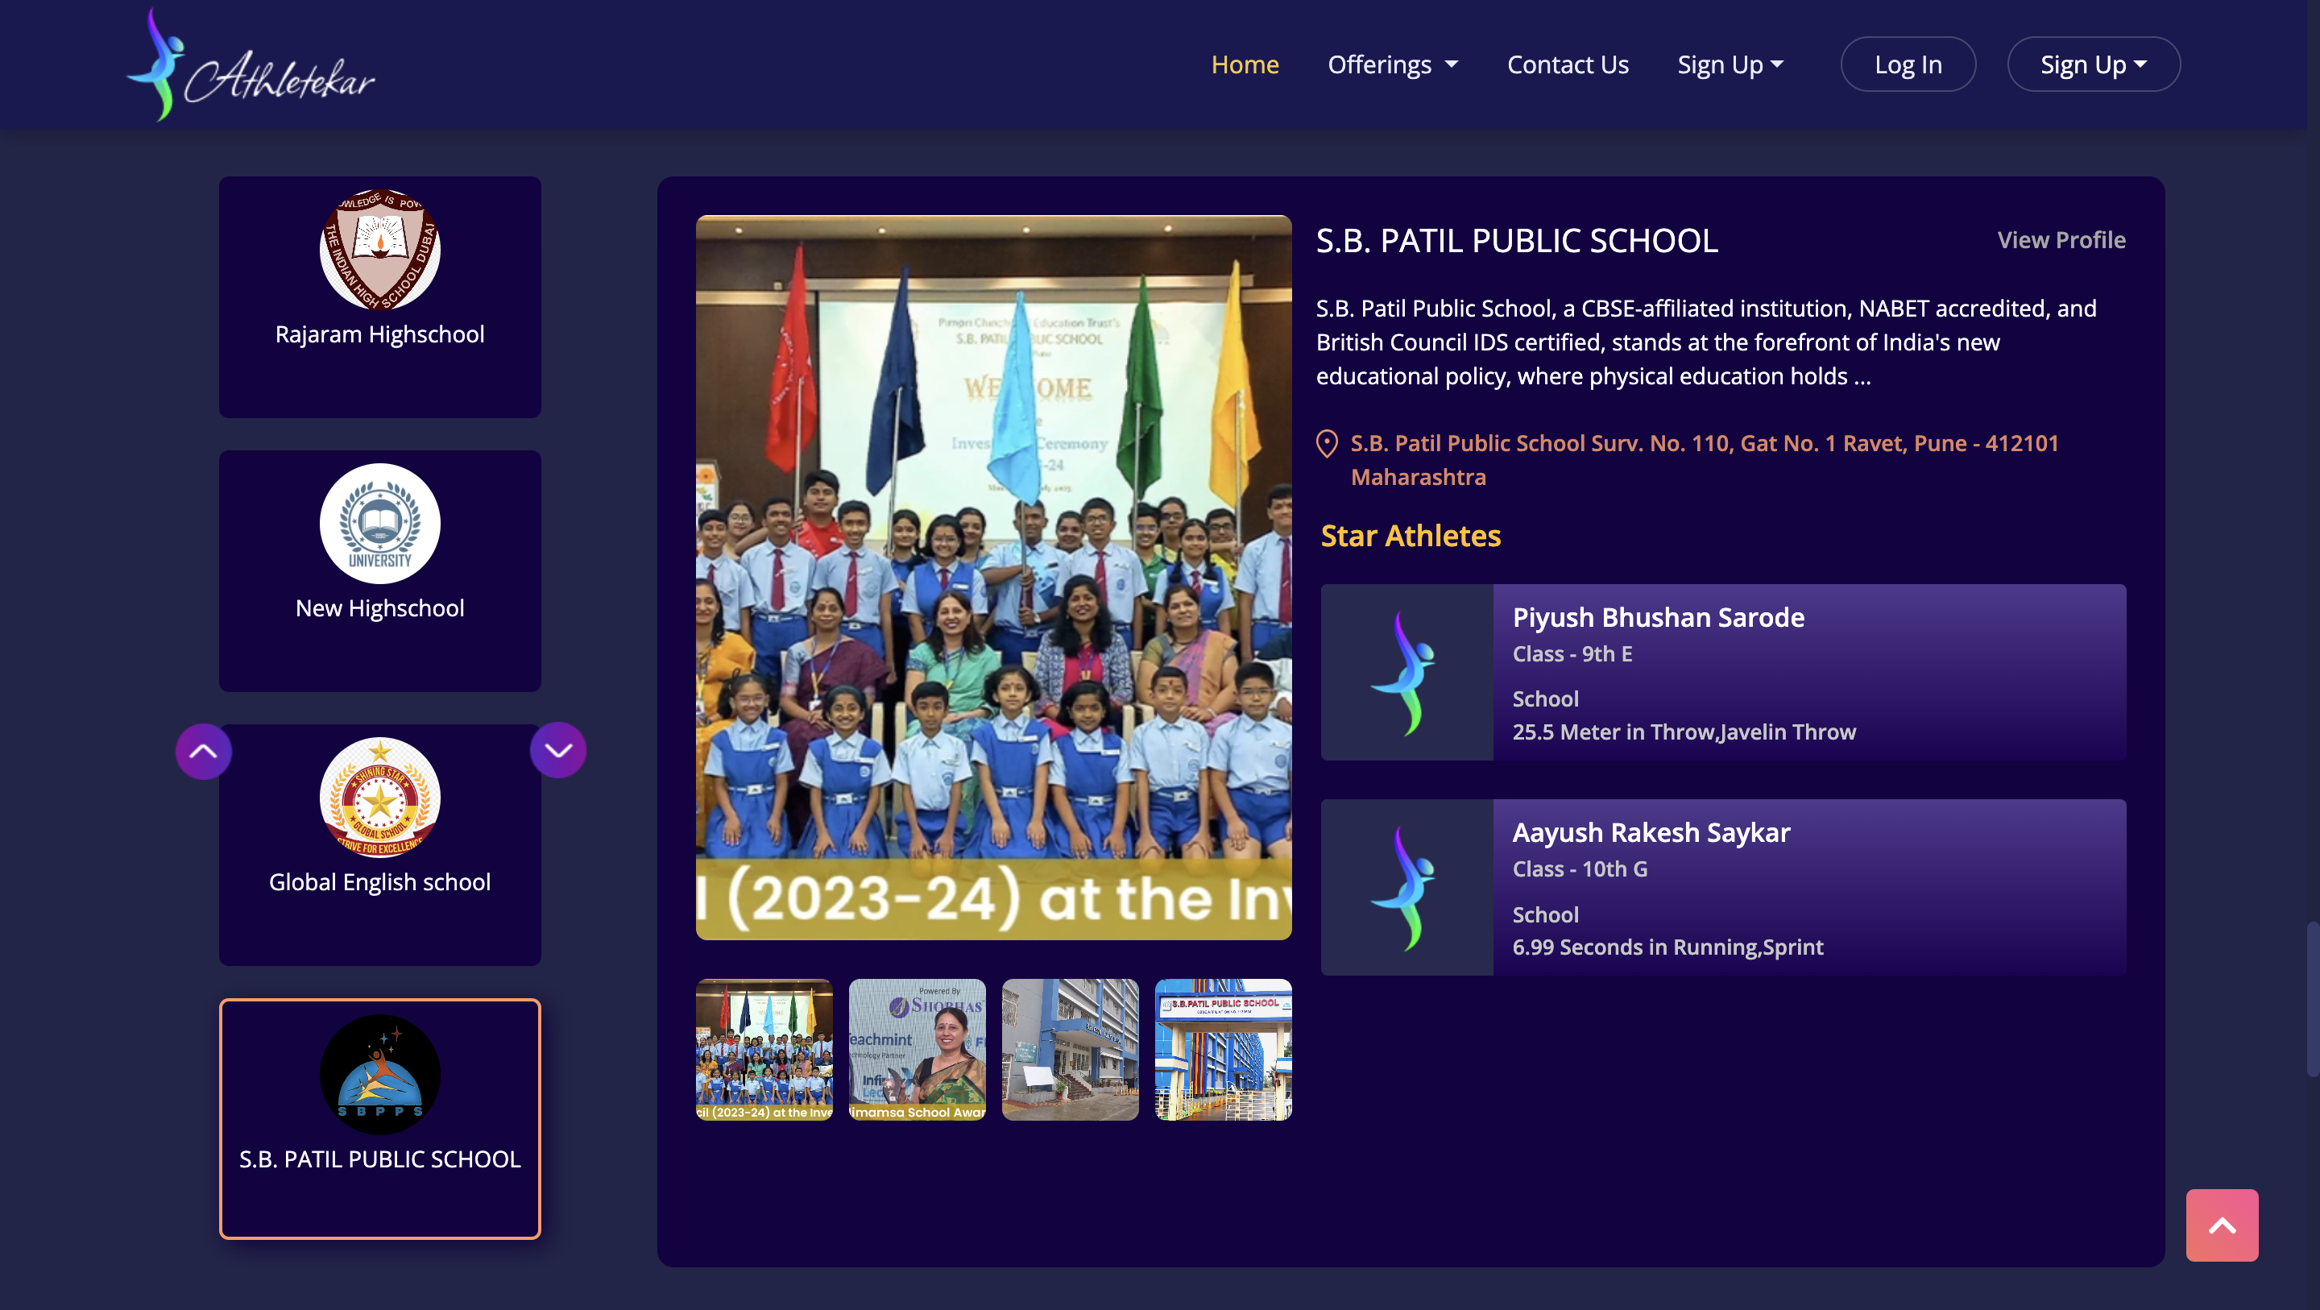Open the outlined Sign Up button dropdown
Viewport: 2320px width, 1310px height.
(2093, 64)
